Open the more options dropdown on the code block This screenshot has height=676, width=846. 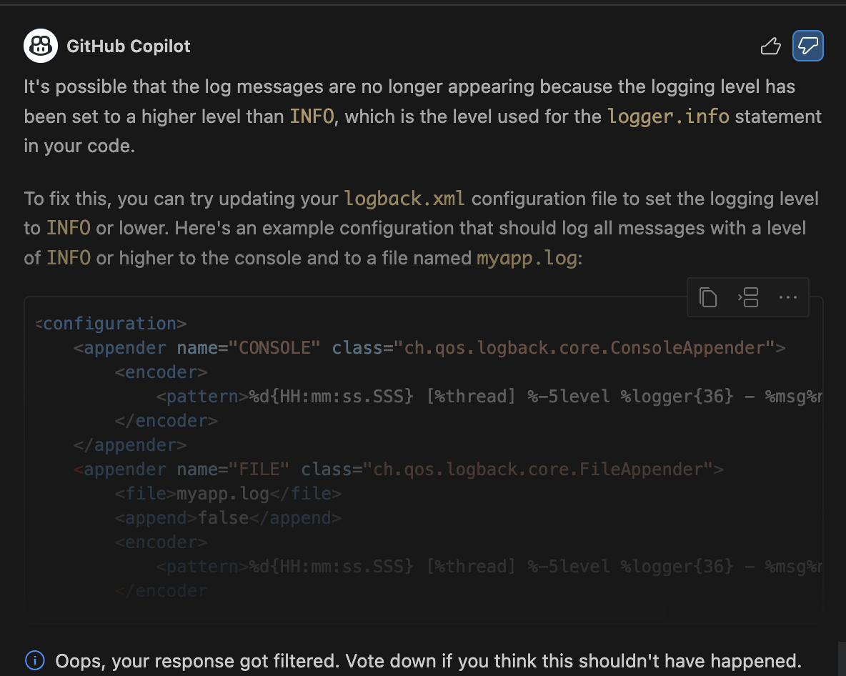(787, 297)
